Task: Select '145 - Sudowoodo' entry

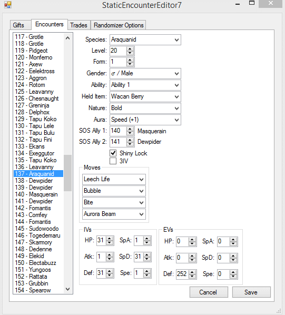Action: [x=38, y=229]
